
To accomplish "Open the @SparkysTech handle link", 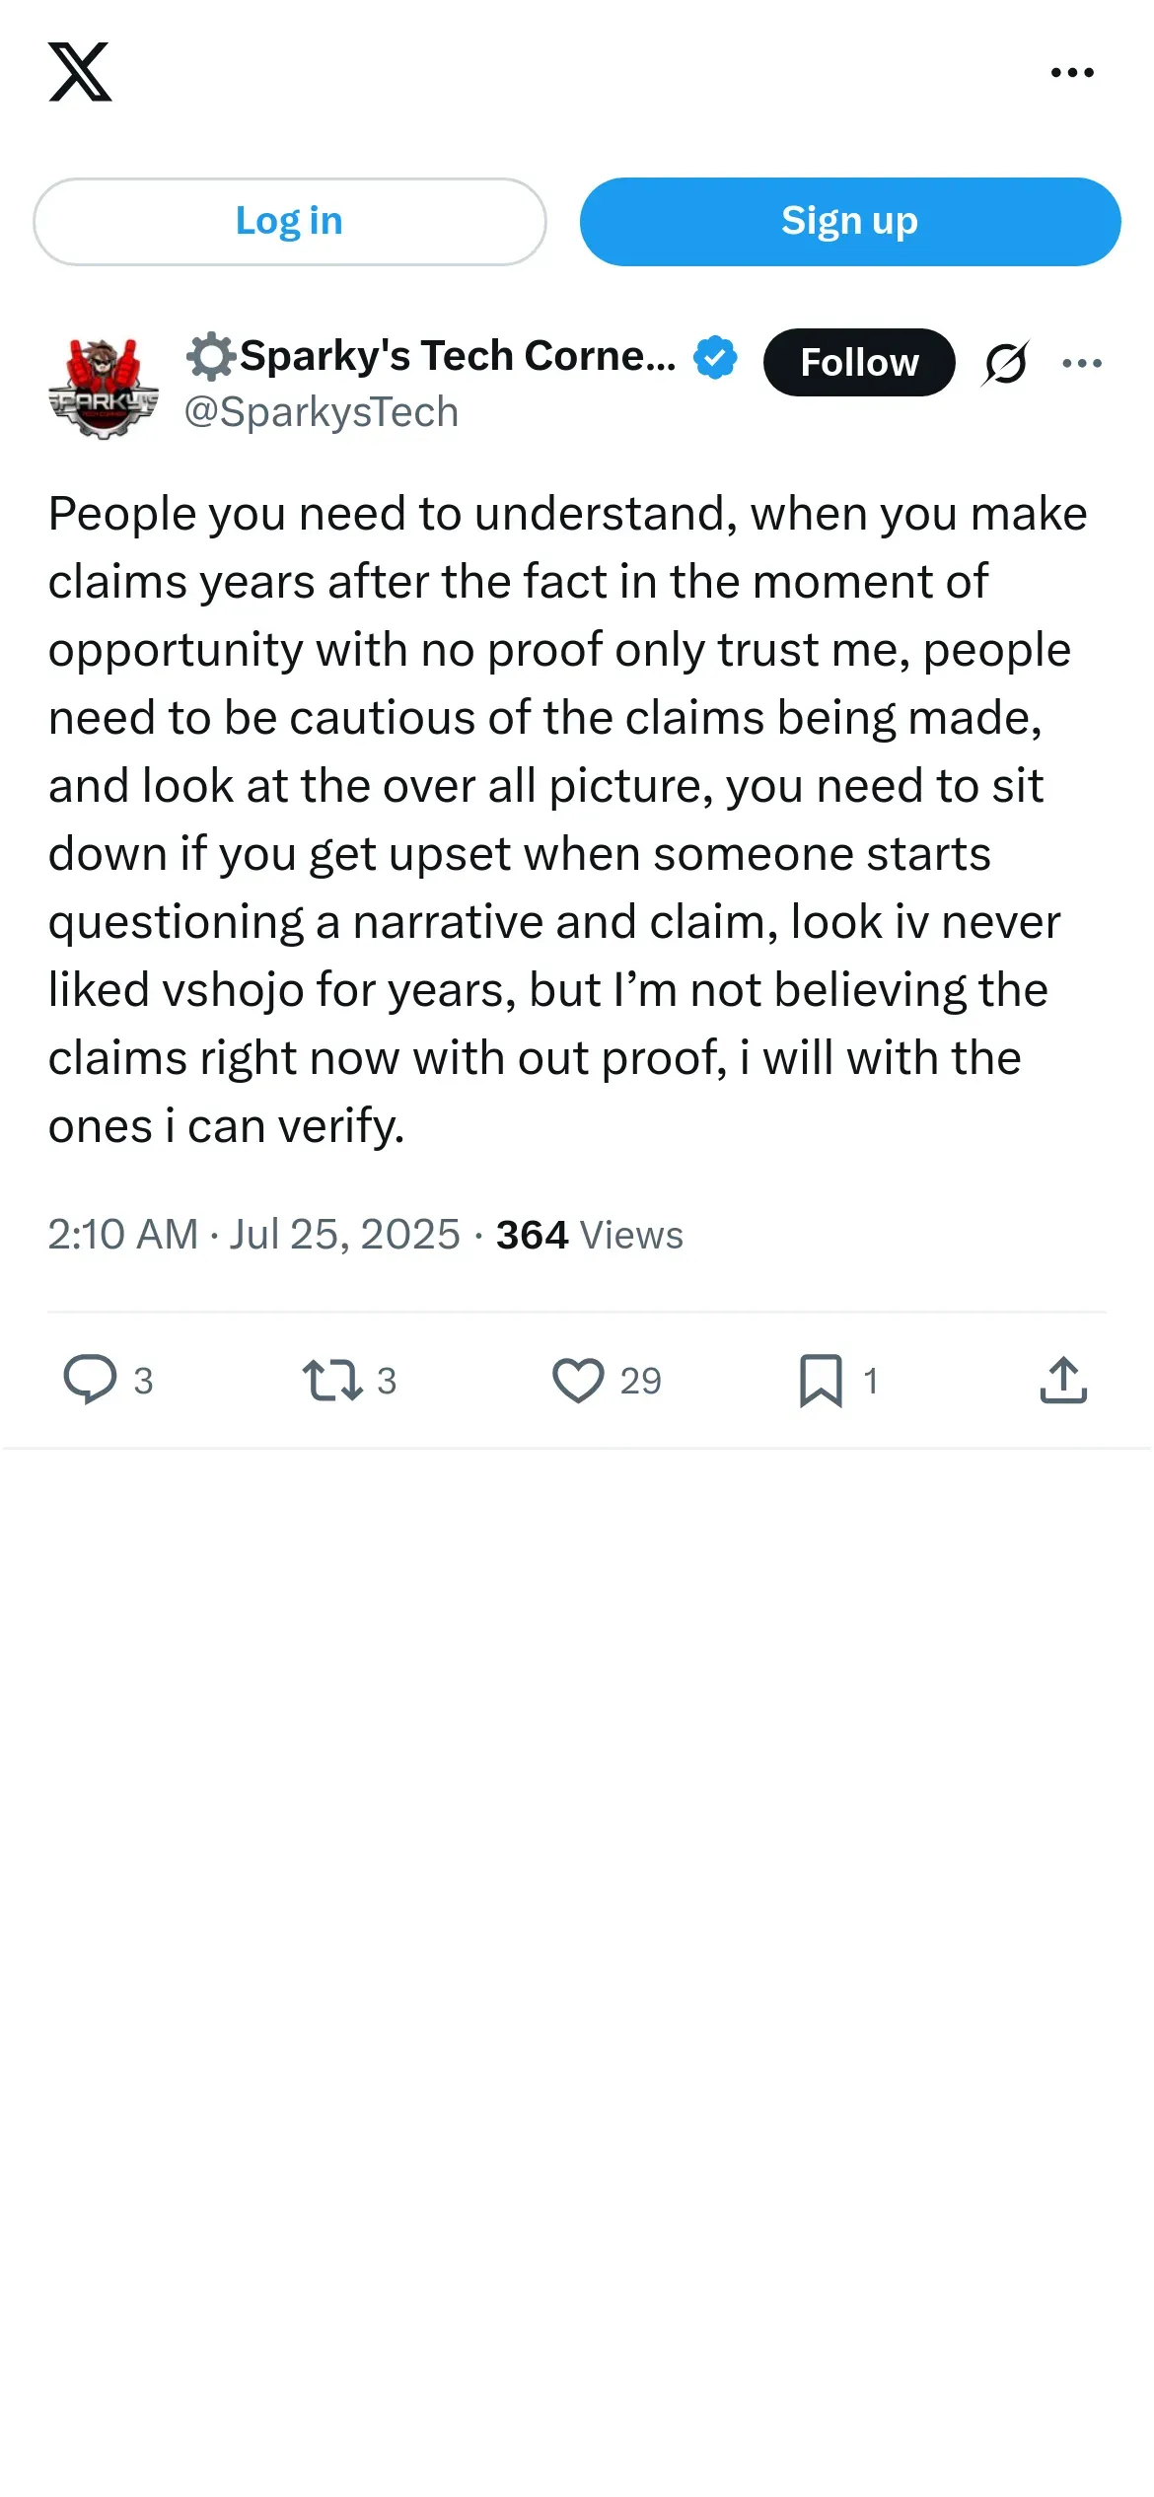I will click(321, 412).
